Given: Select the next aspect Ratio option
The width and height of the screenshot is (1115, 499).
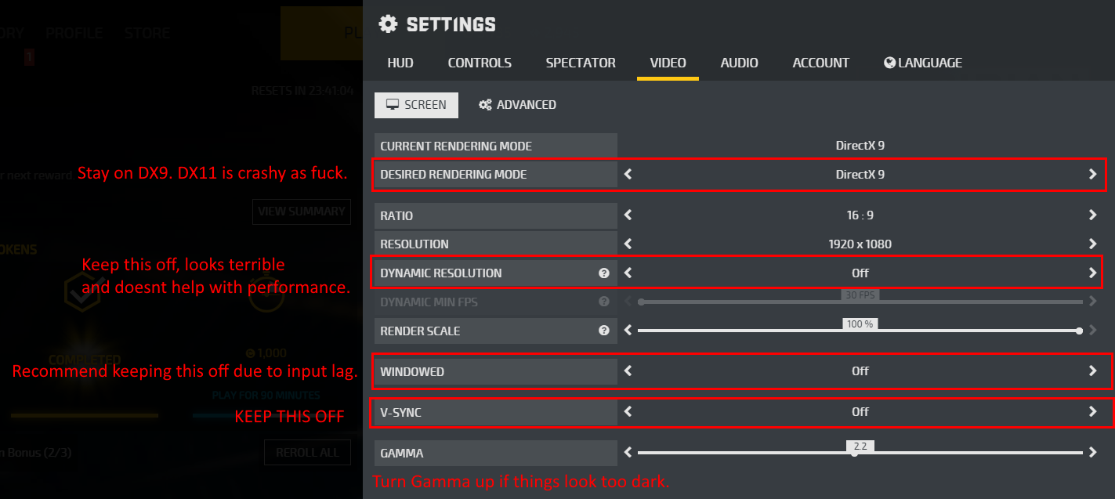Looking at the screenshot, I should coord(1092,215).
